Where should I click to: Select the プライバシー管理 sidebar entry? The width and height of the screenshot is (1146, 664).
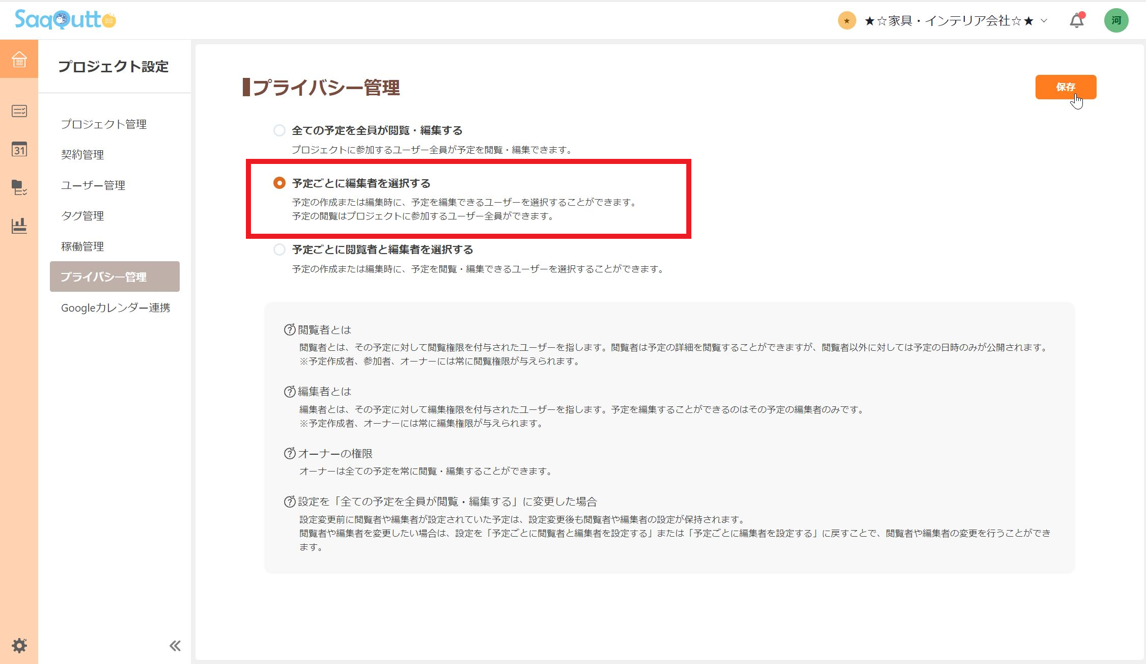(104, 277)
